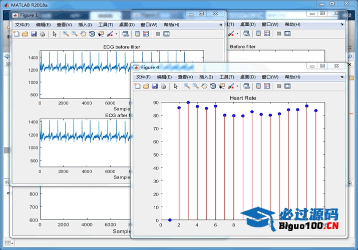Insert Legend in Figure 4
The image size is (358, 250).
pos(267,86)
